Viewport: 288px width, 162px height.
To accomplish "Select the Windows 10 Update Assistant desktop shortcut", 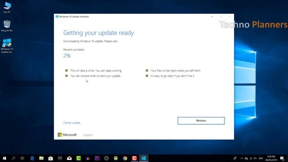I will pos(7,46).
